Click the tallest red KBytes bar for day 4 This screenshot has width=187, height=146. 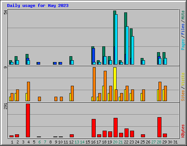(28, 120)
